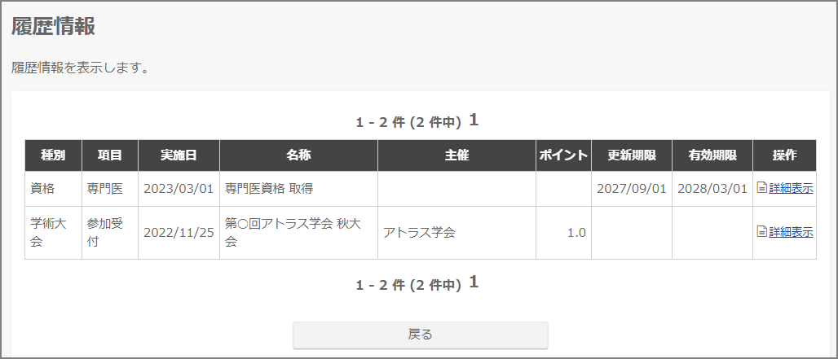Click the 2027/09/01 renewal deadline cell
The image size is (838, 359).
(632, 189)
